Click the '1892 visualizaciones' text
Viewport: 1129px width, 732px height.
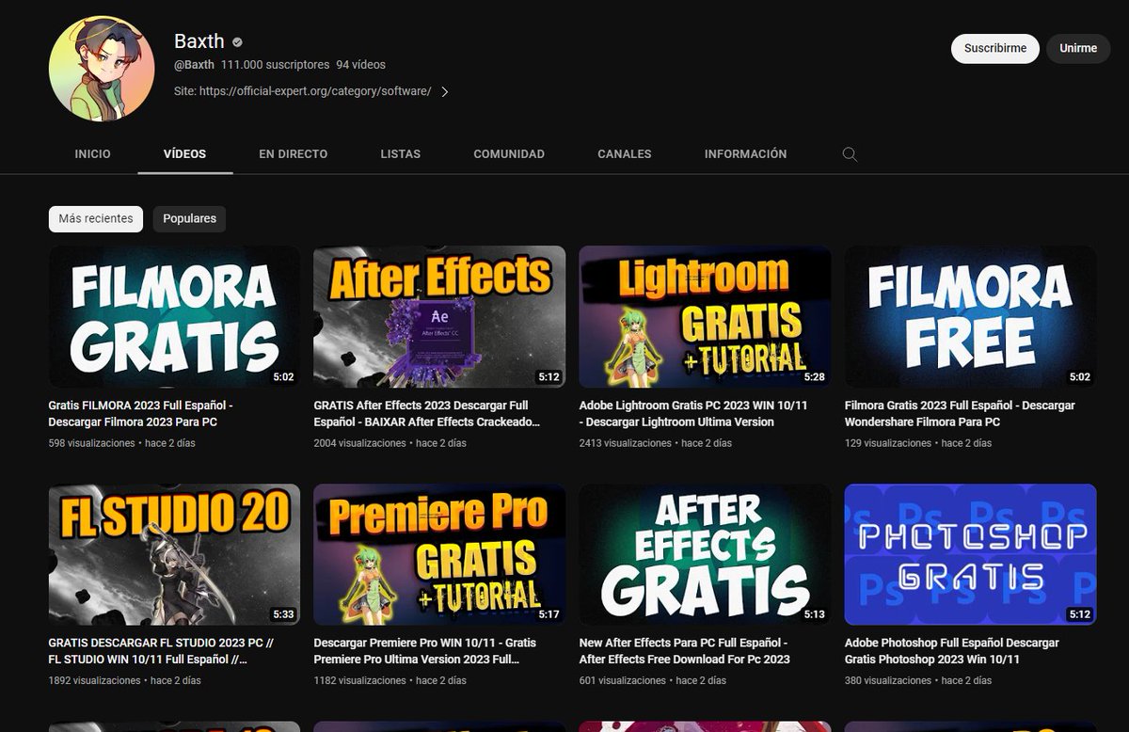[95, 680]
